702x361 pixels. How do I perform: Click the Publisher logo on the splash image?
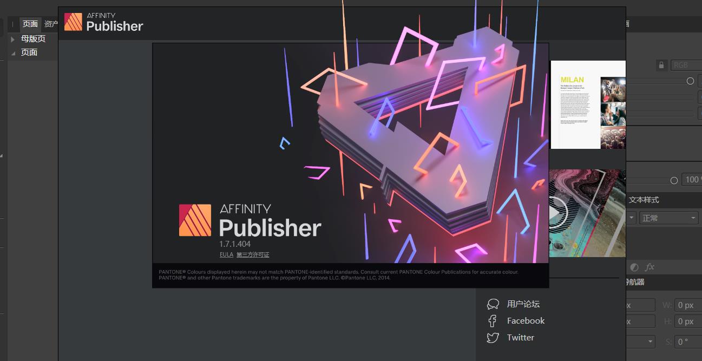click(x=250, y=220)
